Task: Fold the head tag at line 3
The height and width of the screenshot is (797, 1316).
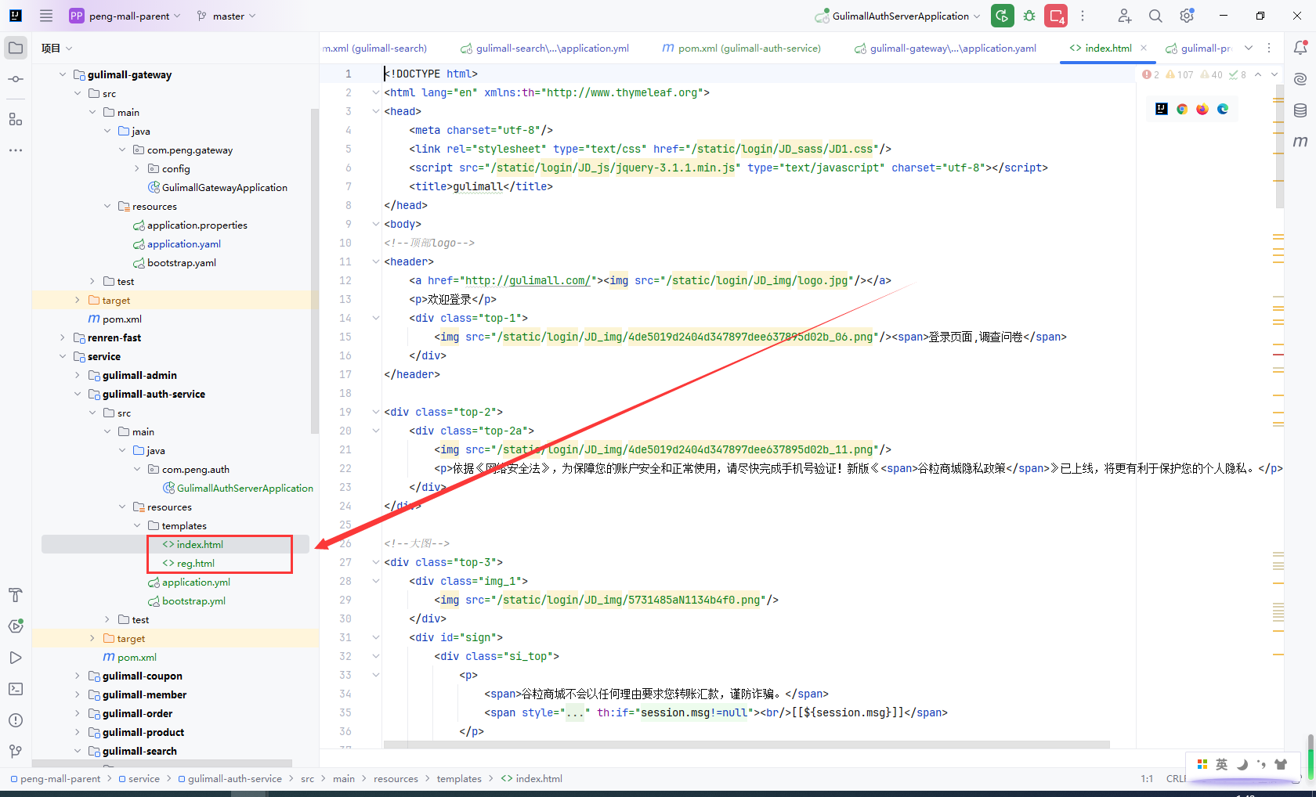Action: tap(375, 111)
